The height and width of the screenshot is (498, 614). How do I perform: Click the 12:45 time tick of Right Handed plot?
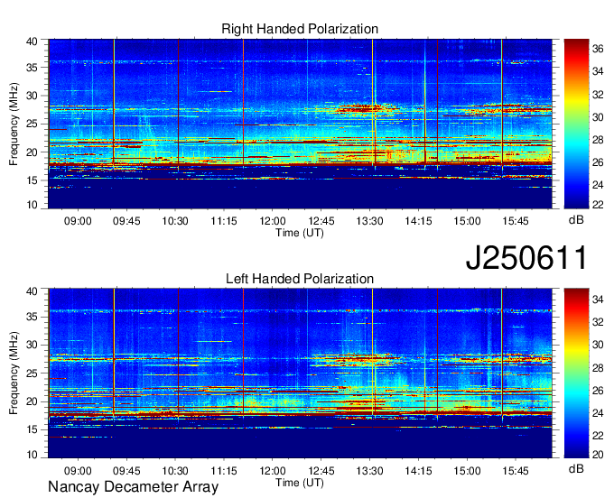click(x=321, y=221)
